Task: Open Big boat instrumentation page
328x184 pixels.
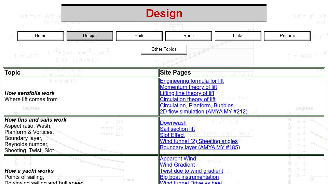Action: (x=189, y=177)
